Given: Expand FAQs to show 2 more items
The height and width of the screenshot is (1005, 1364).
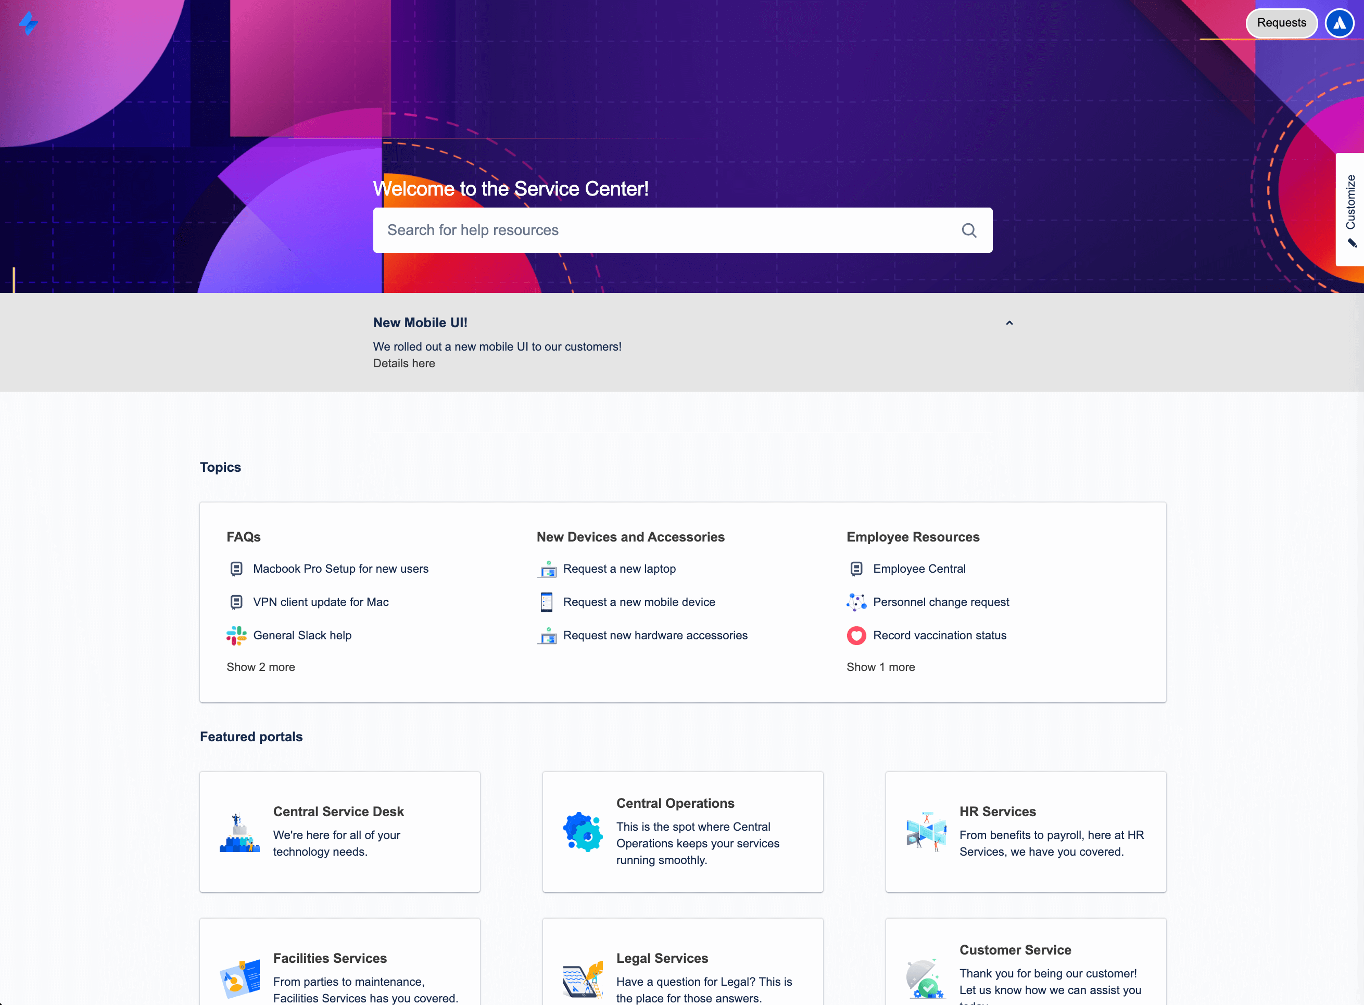Looking at the screenshot, I should pyautogui.click(x=260, y=666).
